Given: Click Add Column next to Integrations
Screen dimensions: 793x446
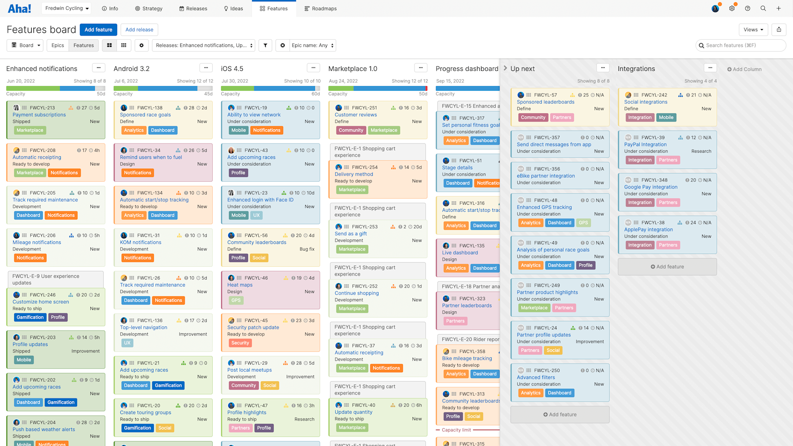Looking at the screenshot, I should [744, 69].
